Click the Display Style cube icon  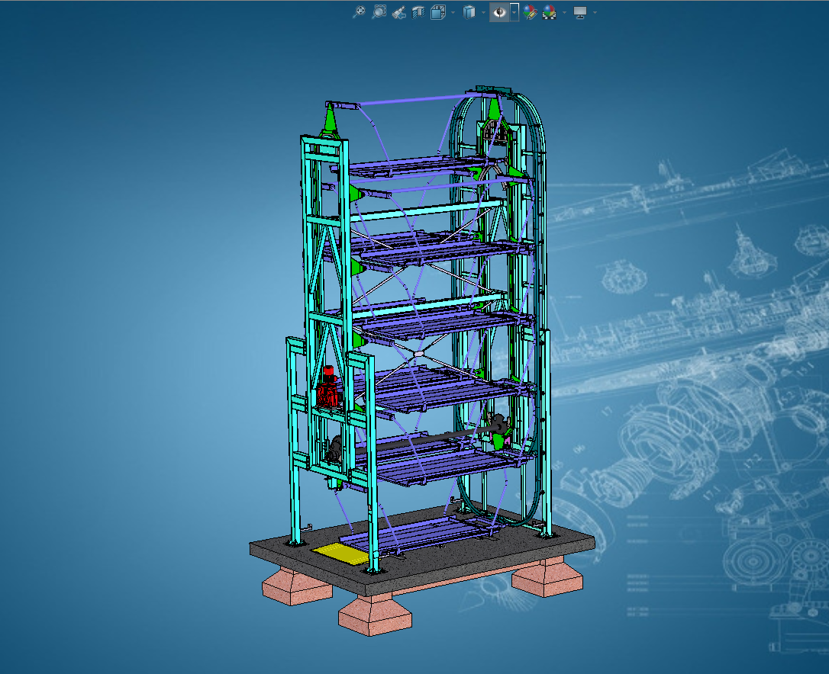click(469, 12)
